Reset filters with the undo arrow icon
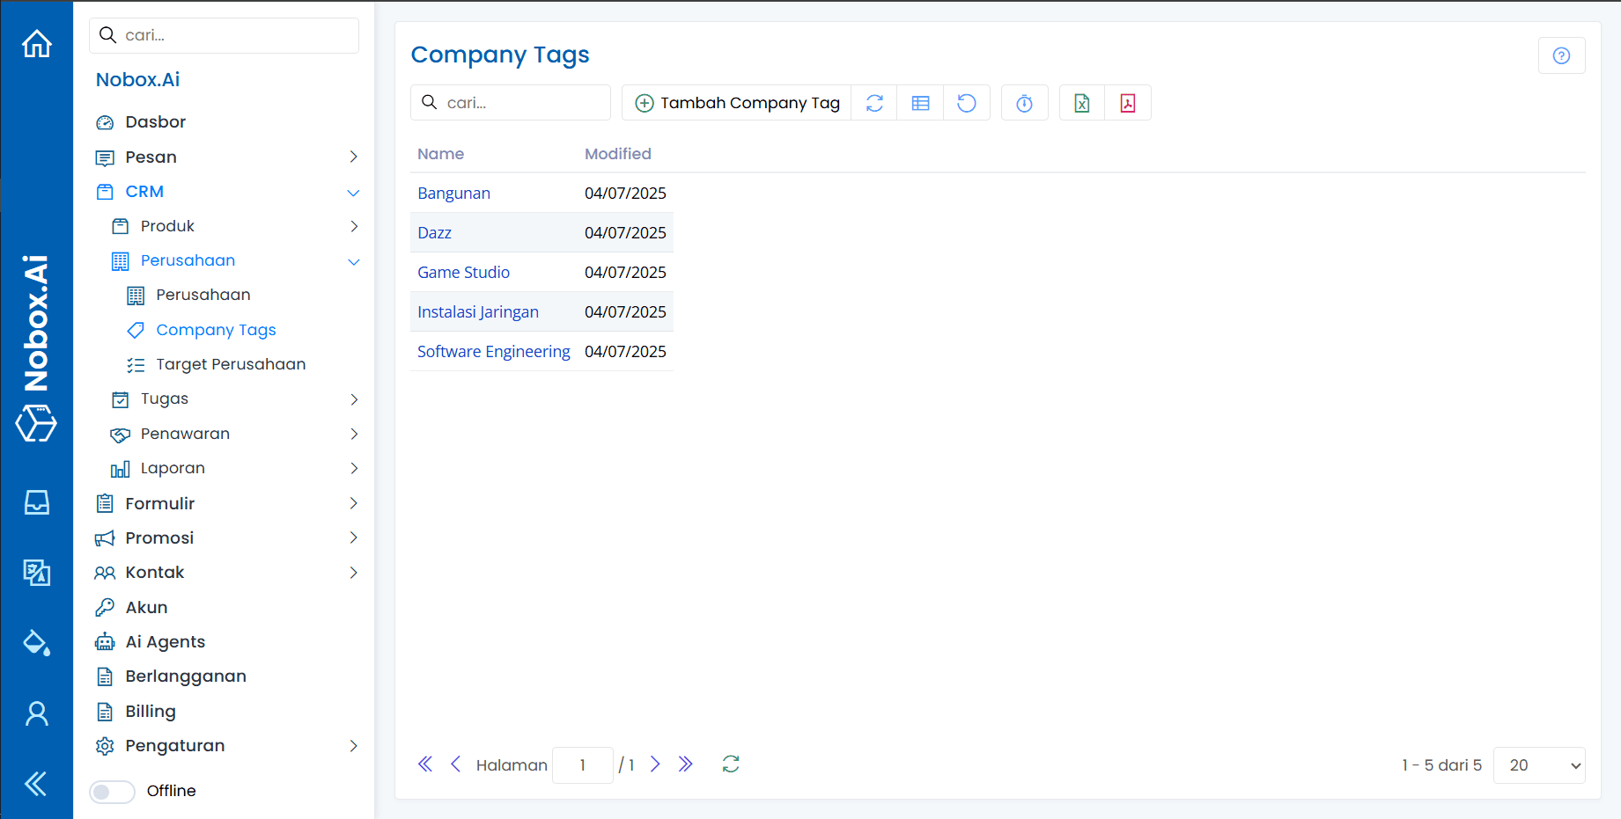Screen dimensions: 1621x819 [966, 103]
